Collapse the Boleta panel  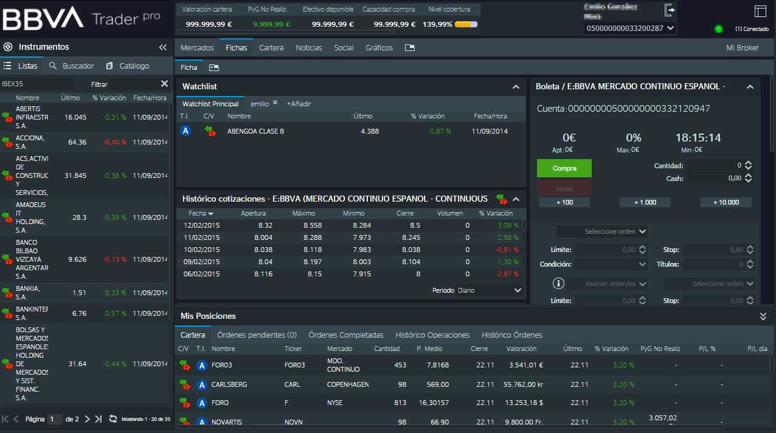point(750,87)
